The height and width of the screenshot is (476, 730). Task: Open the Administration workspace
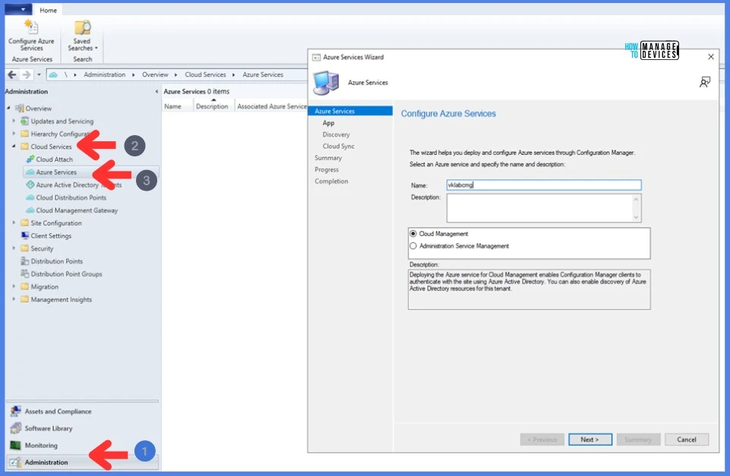coord(82,462)
